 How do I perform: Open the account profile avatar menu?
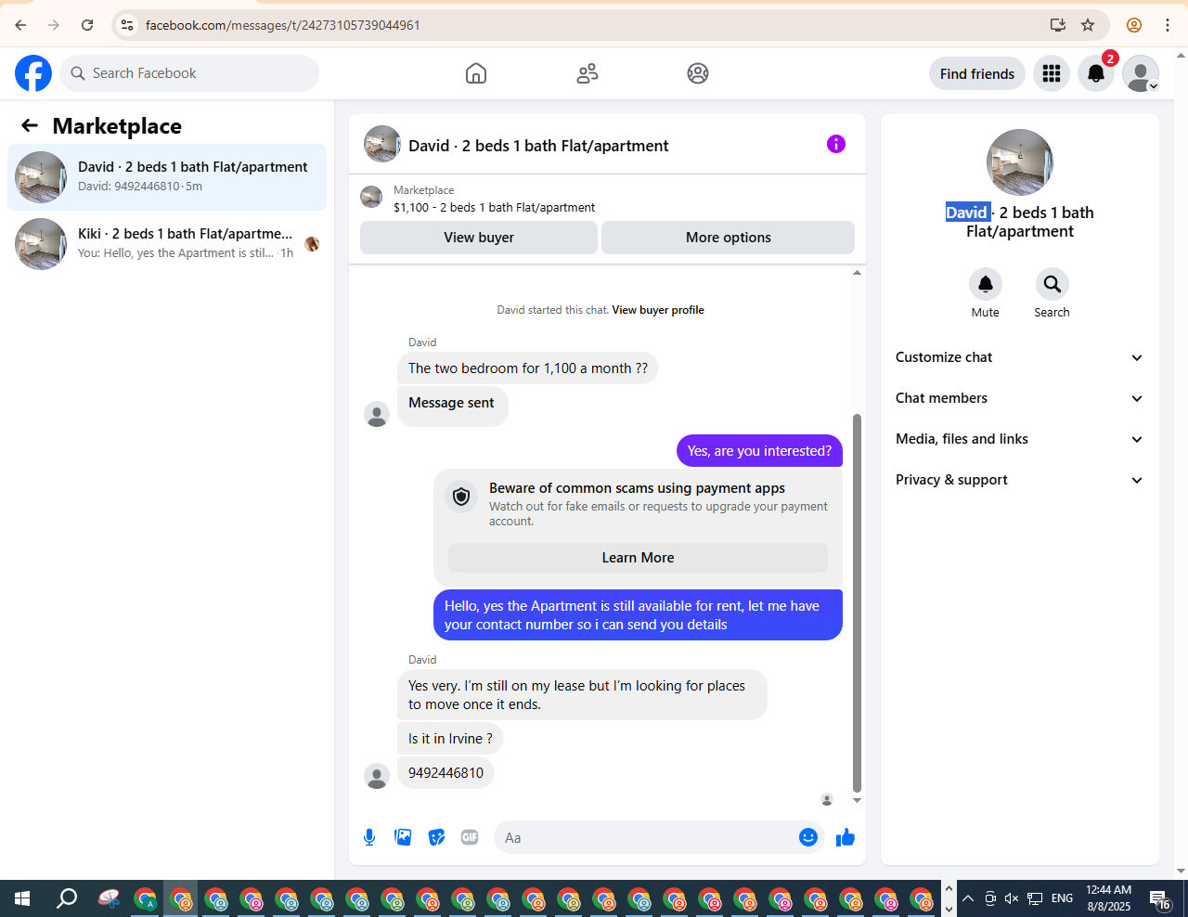tap(1141, 73)
